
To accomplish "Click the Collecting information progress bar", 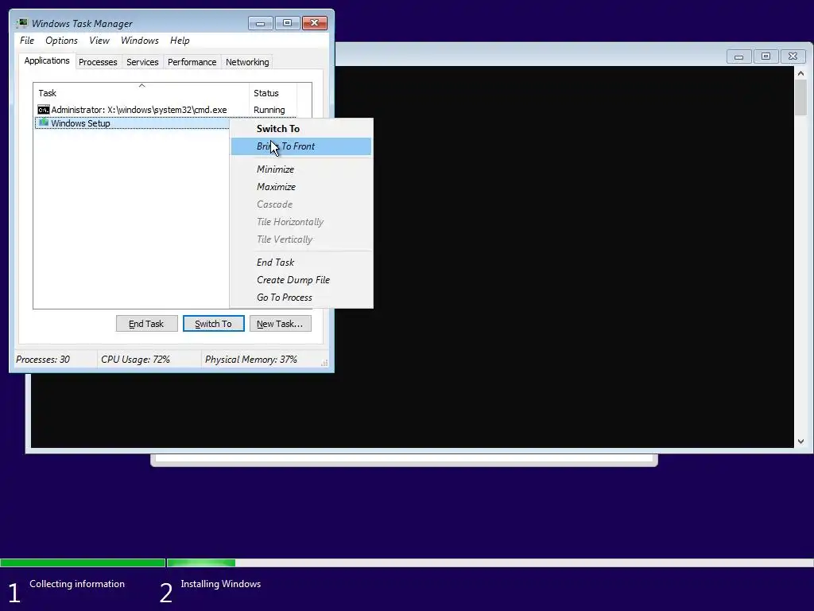I will [x=83, y=562].
